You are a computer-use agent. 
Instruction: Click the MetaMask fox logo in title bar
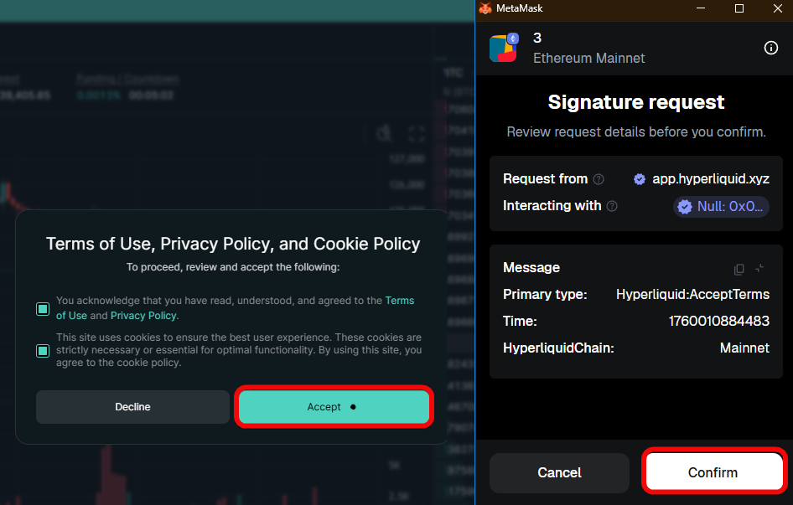tap(485, 8)
